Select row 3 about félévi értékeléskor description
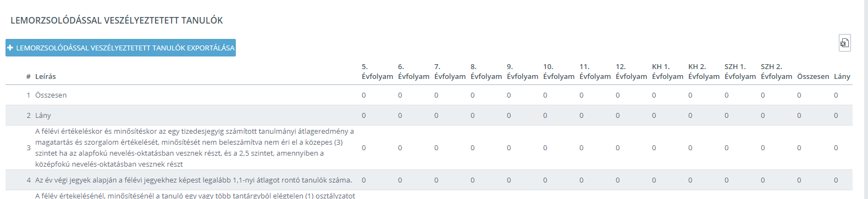 point(195,147)
